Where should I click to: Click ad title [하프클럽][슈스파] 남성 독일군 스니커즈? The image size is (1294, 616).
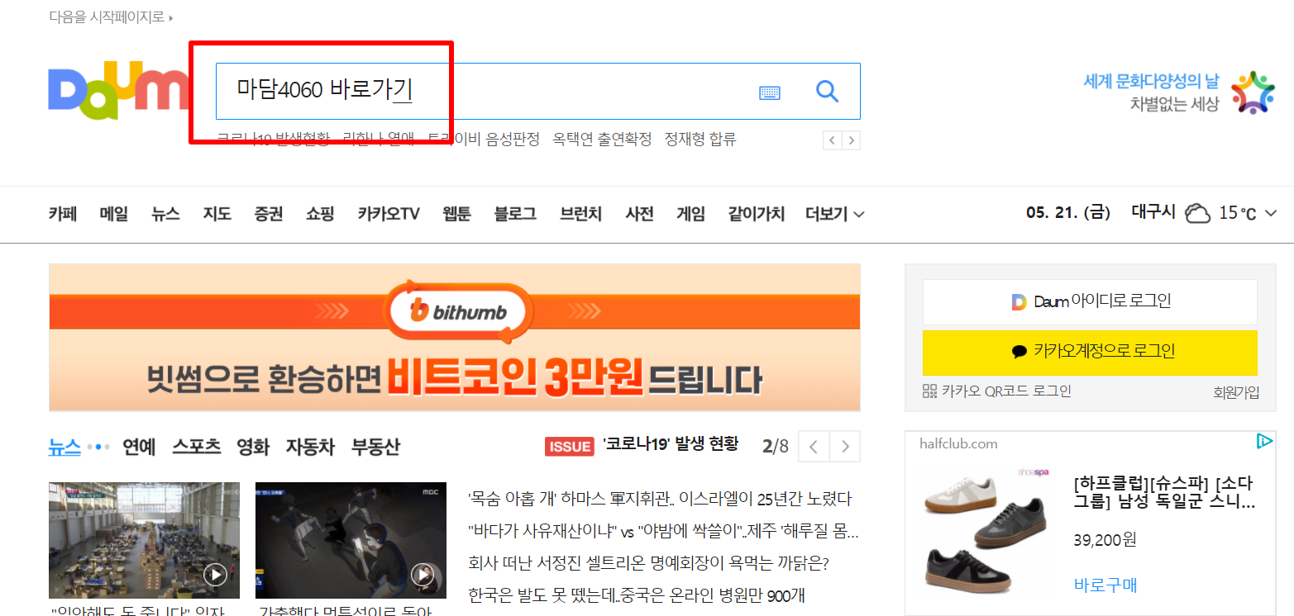click(x=1164, y=493)
